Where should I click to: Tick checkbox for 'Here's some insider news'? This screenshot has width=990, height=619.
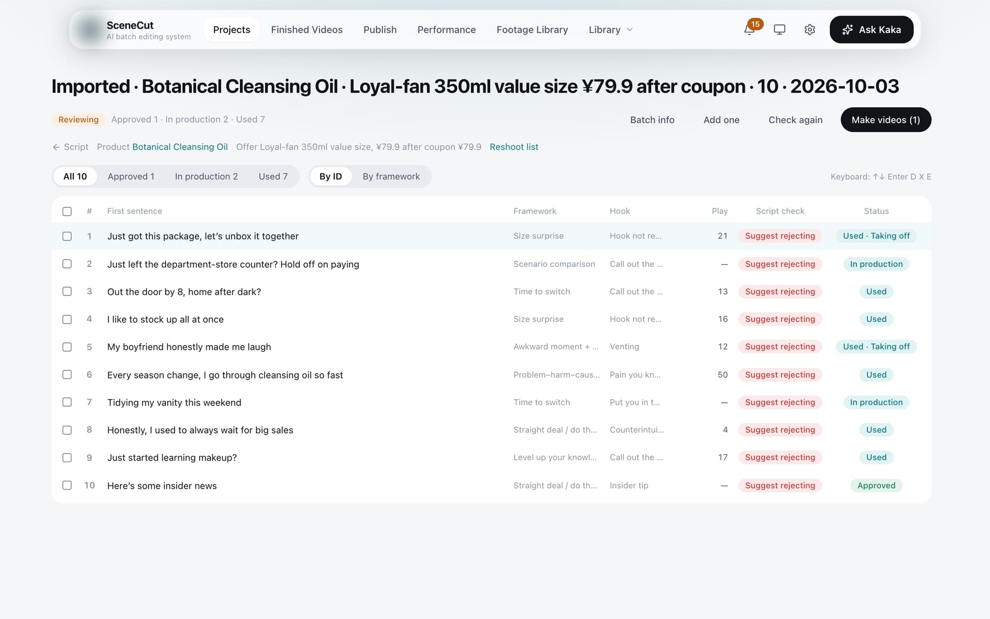click(x=67, y=485)
